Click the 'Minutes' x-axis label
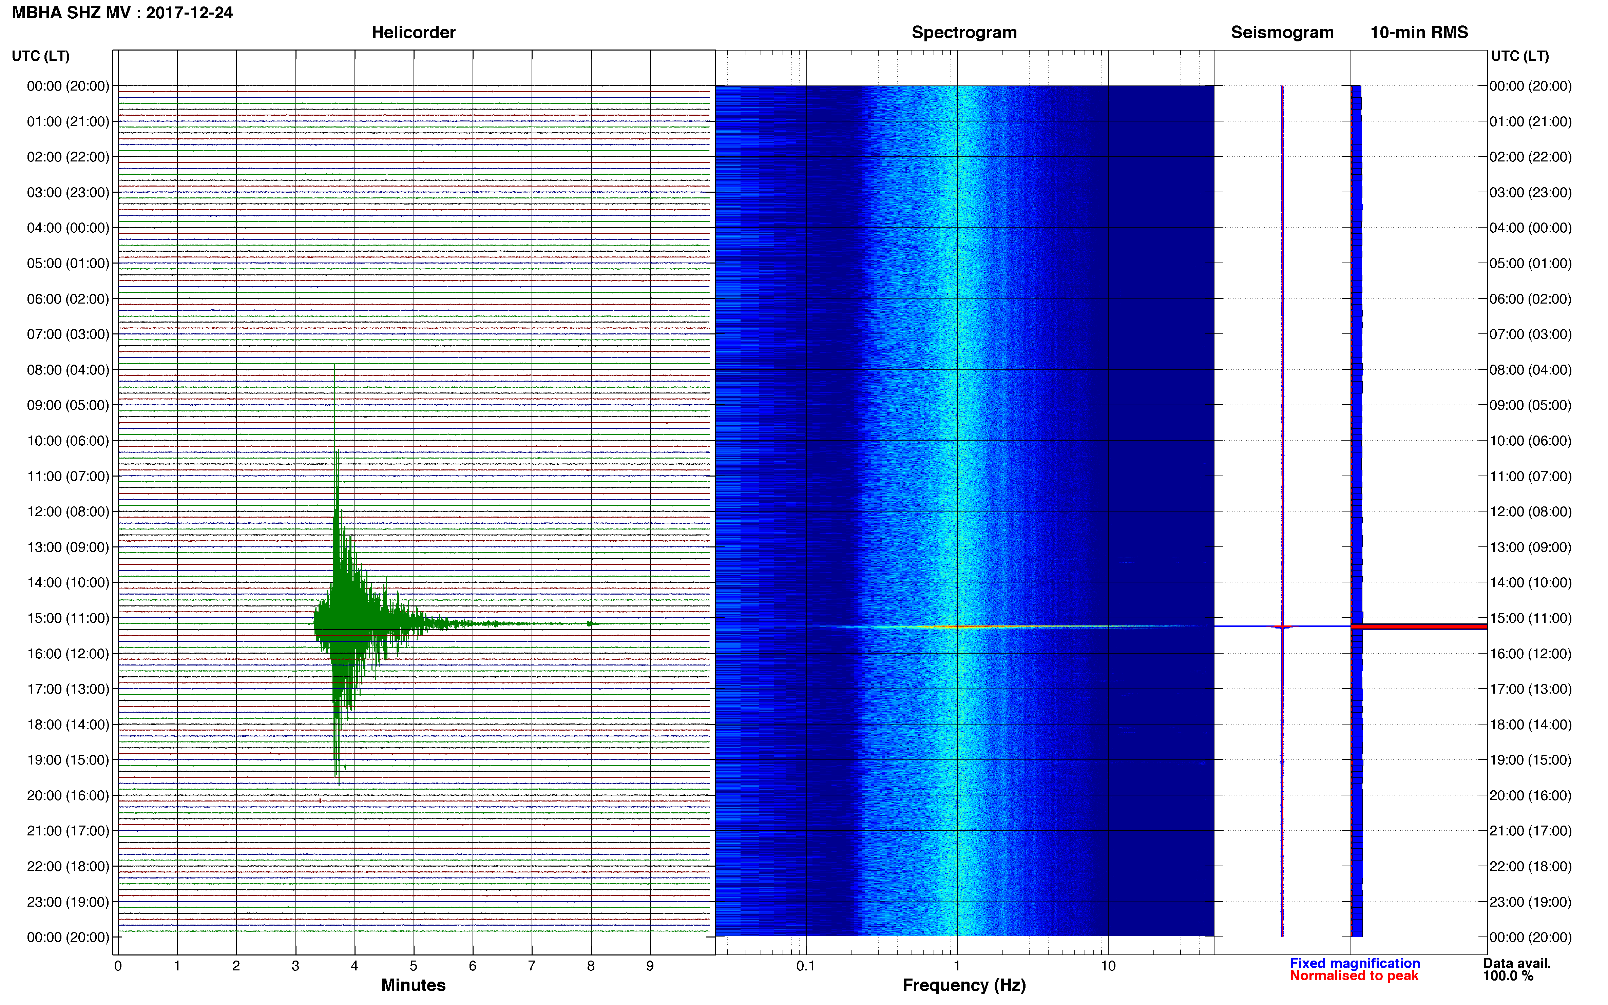The height and width of the screenshot is (1005, 1608). pos(414,985)
